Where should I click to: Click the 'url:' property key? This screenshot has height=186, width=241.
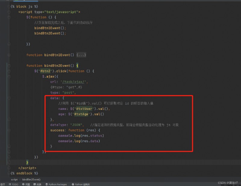[x=54, y=82]
